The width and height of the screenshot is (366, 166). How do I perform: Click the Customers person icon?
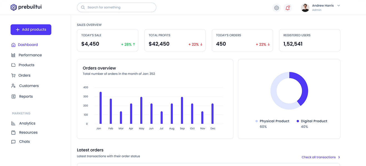point(13,86)
